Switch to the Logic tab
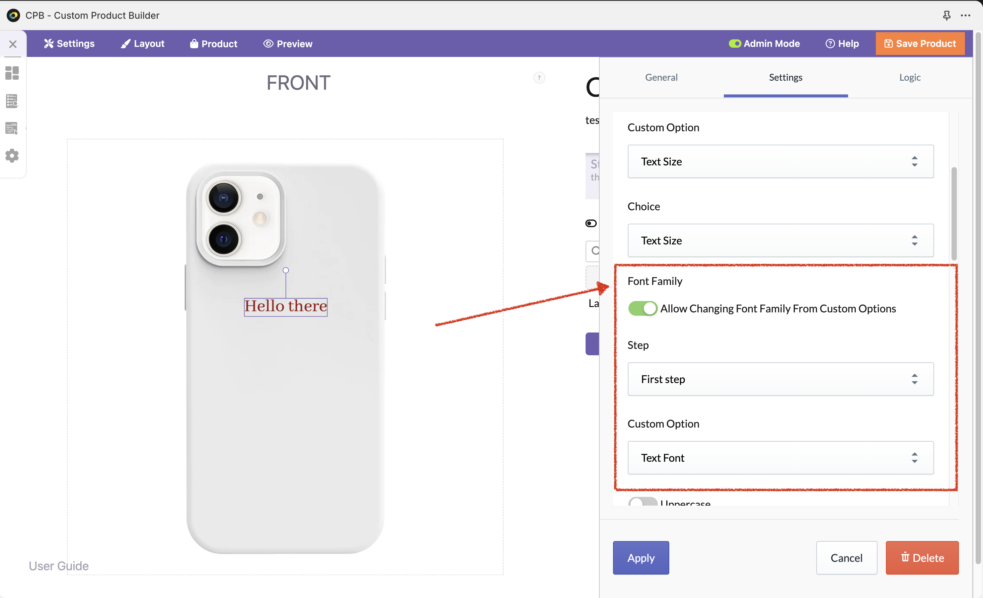This screenshot has height=598, width=983. tap(910, 77)
